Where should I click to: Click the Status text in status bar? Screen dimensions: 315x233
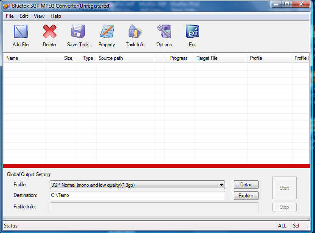click(11, 226)
